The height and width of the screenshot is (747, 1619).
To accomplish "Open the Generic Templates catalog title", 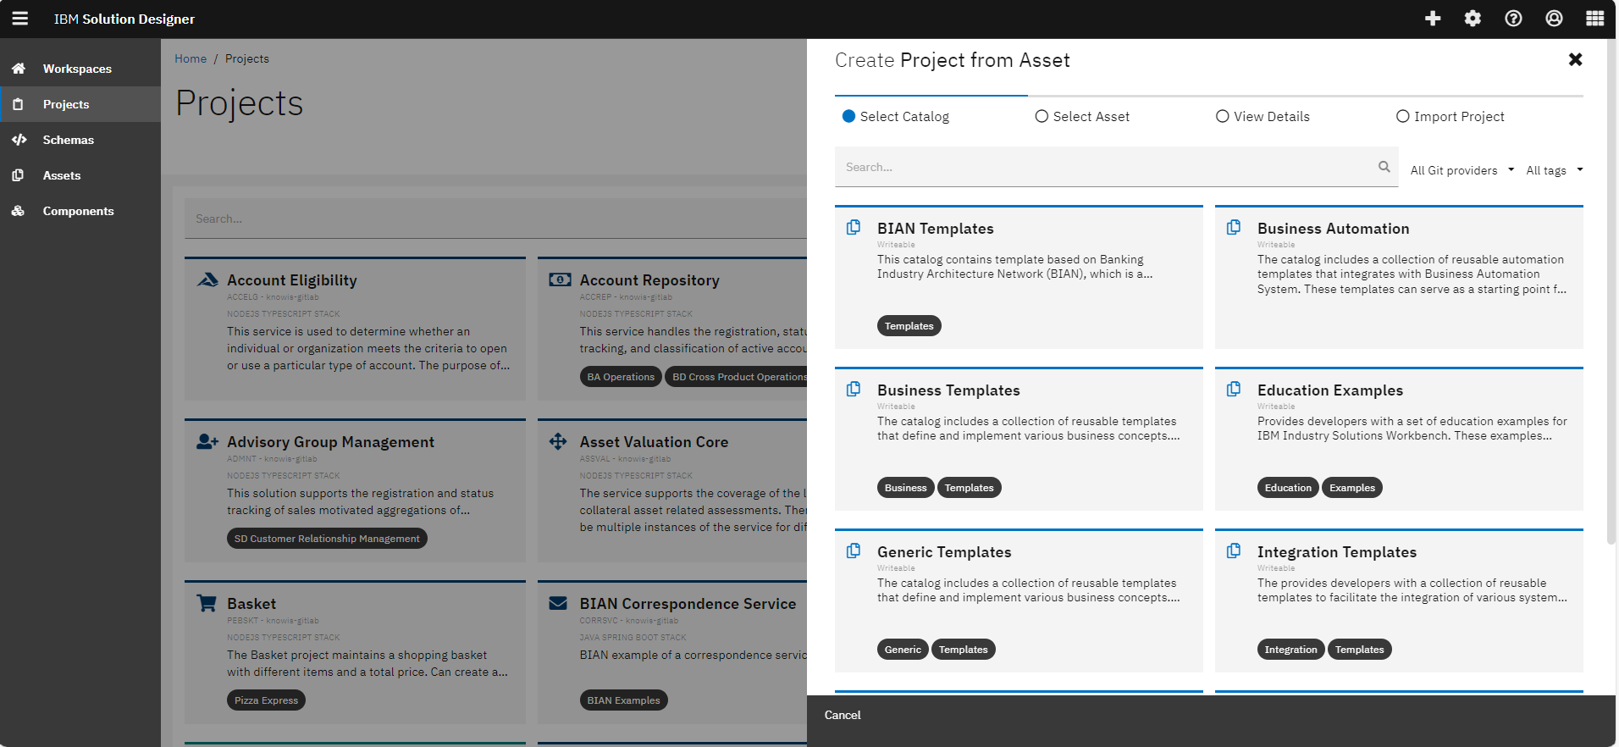I will (944, 552).
